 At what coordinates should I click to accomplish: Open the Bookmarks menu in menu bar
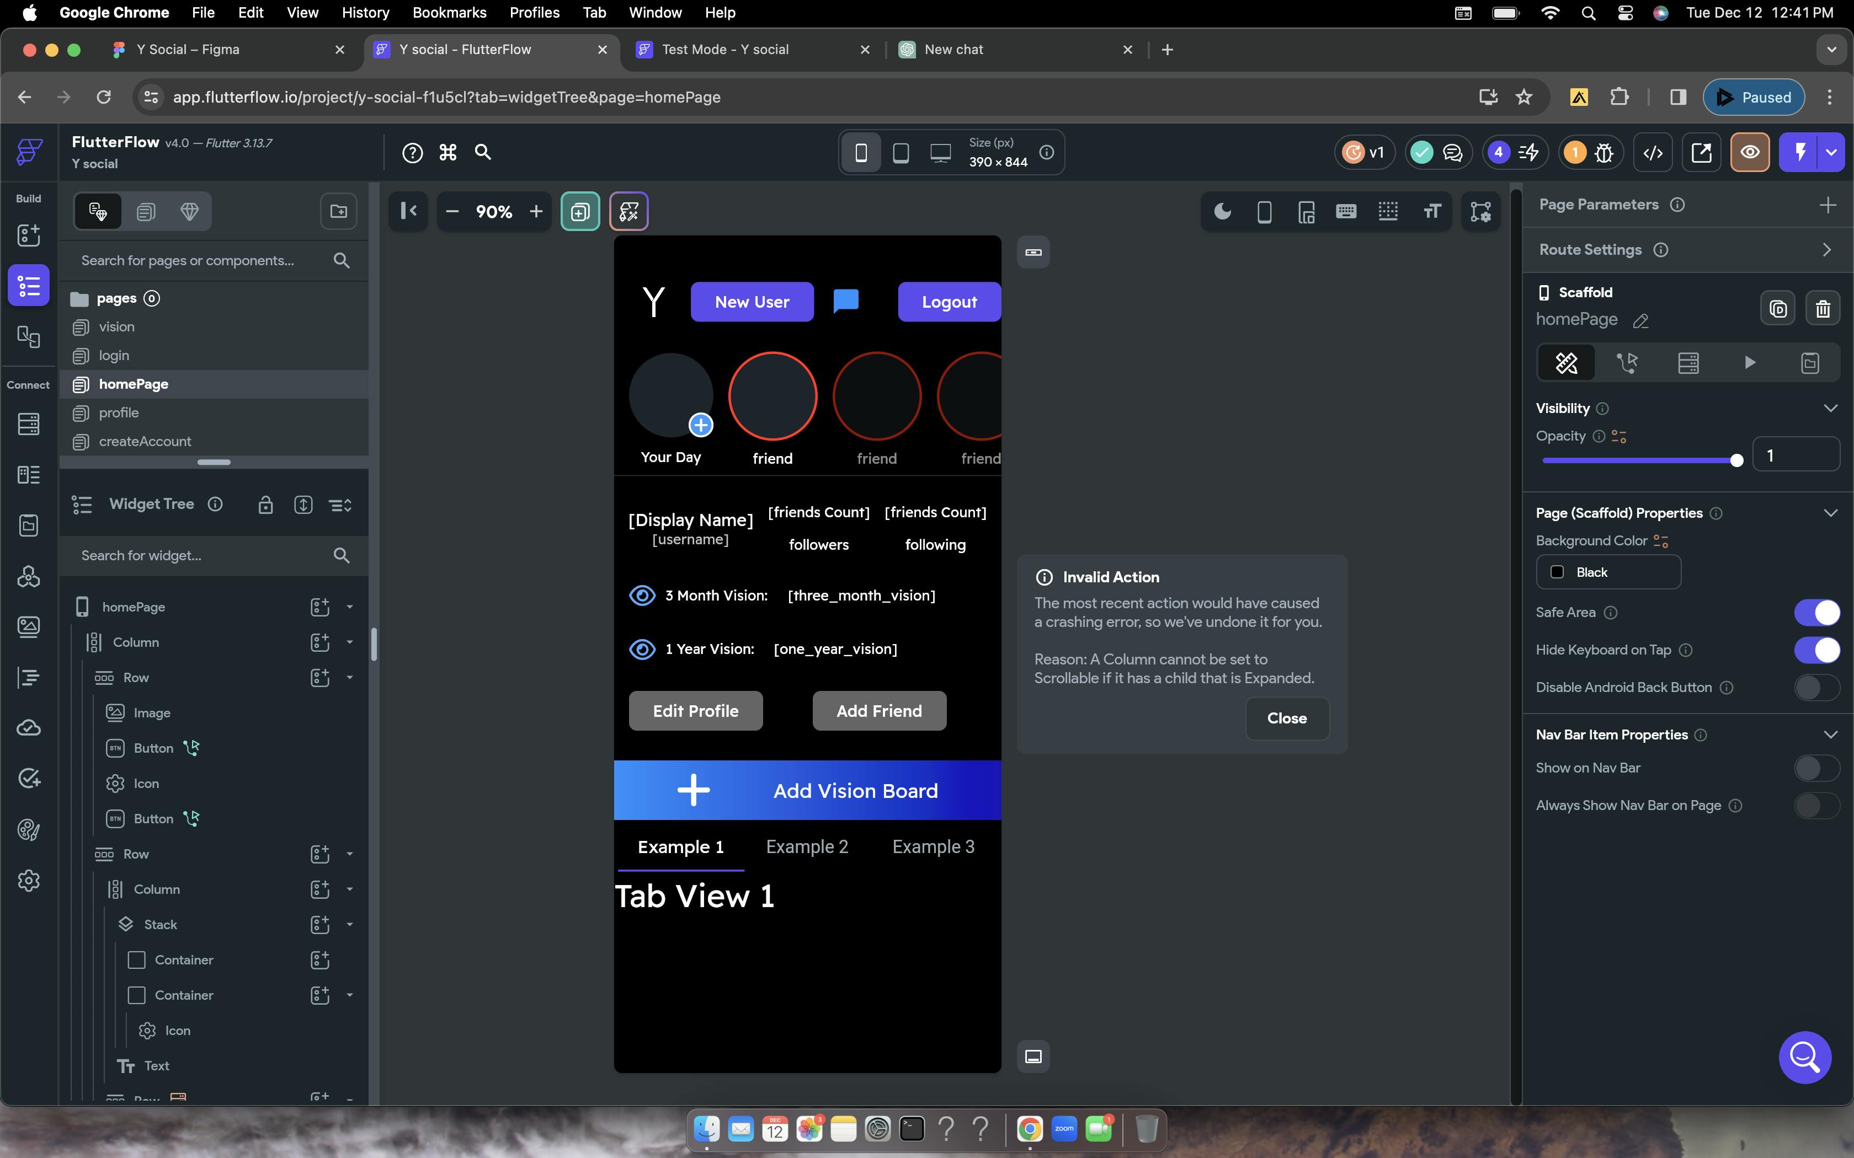tap(449, 12)
